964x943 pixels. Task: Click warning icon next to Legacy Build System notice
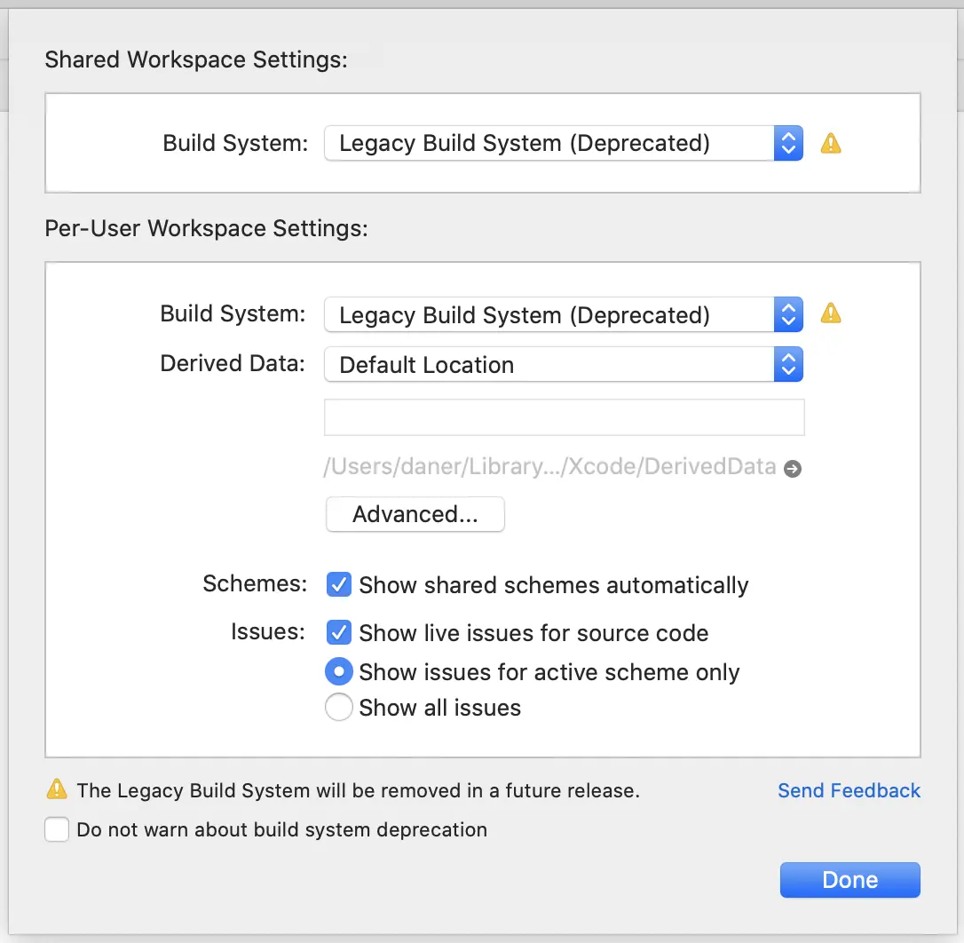57,789
